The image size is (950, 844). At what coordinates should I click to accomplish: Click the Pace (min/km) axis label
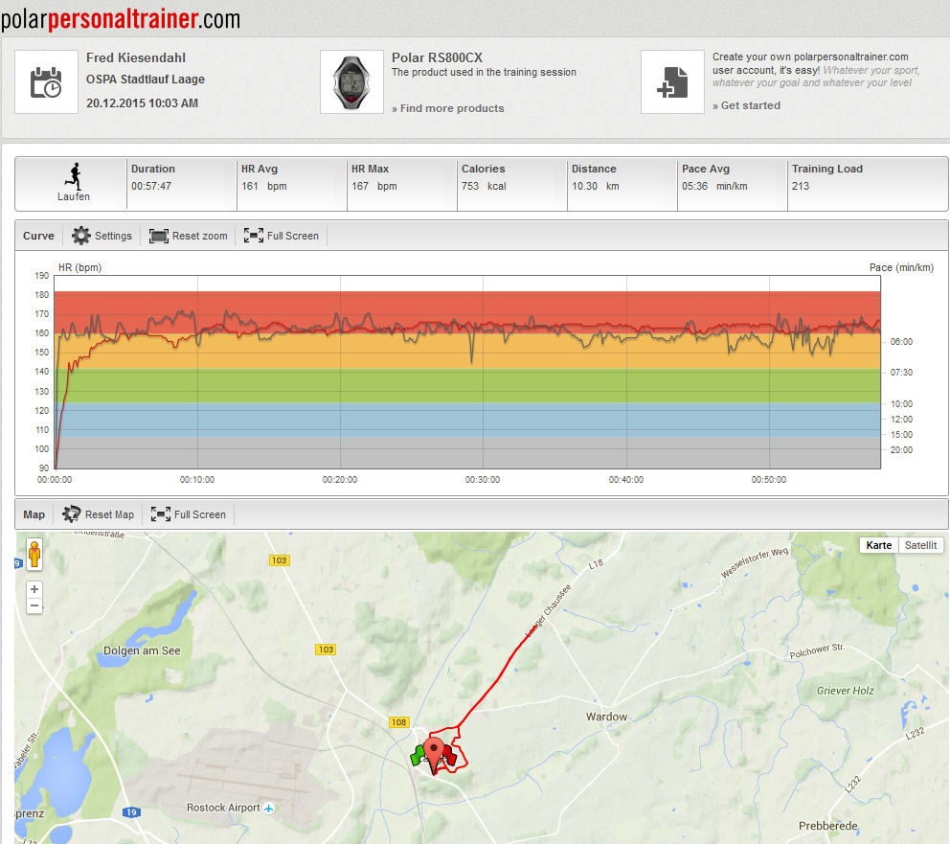901,267
